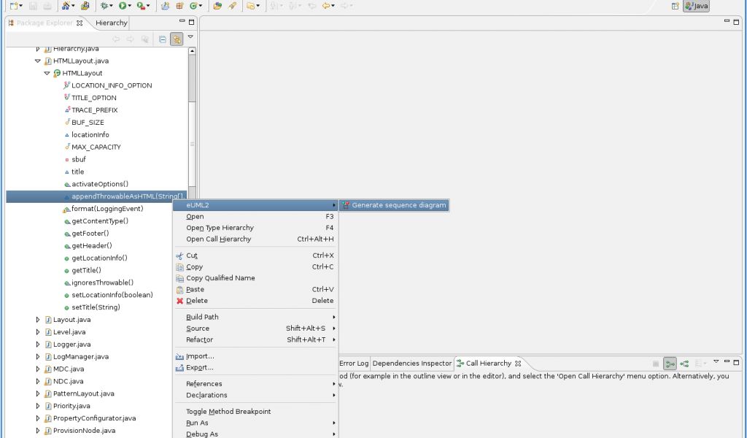
Task: Click the Show Callee Hierarchy icon
Action: pyautogui.click(x=684, y=364)
